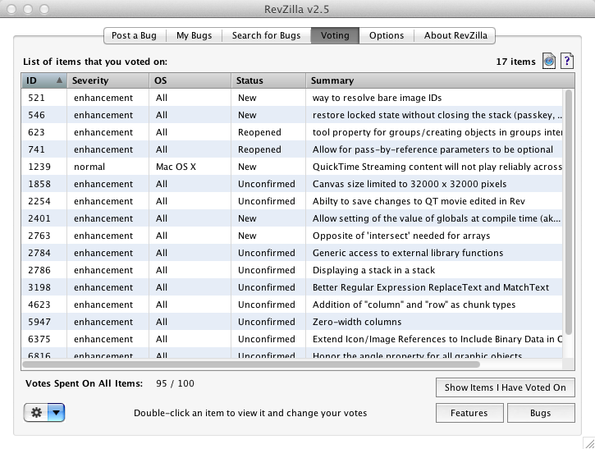Open the My Bugs tab
This screenshot has width=595, height=449.
point(195,35)
